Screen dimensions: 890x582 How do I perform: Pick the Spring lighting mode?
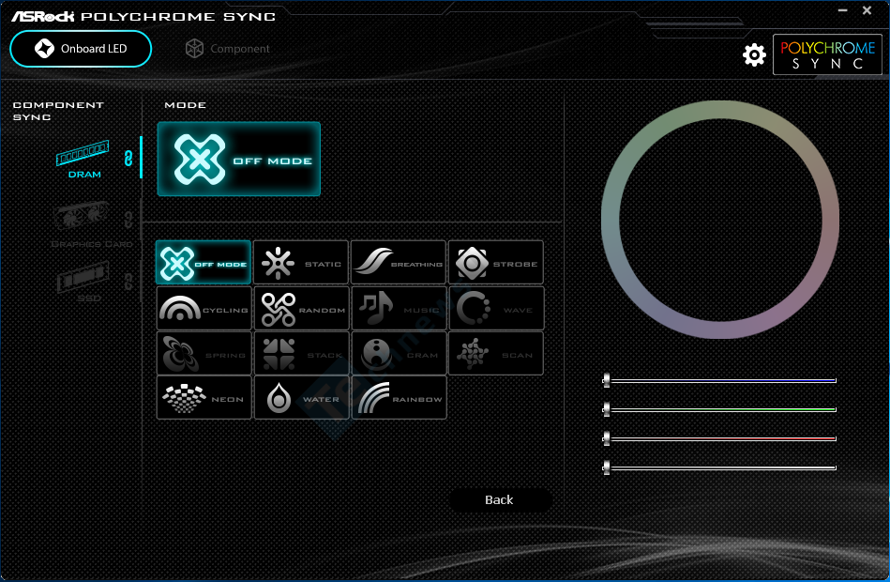pyautogui.click(x=204, y=354)
